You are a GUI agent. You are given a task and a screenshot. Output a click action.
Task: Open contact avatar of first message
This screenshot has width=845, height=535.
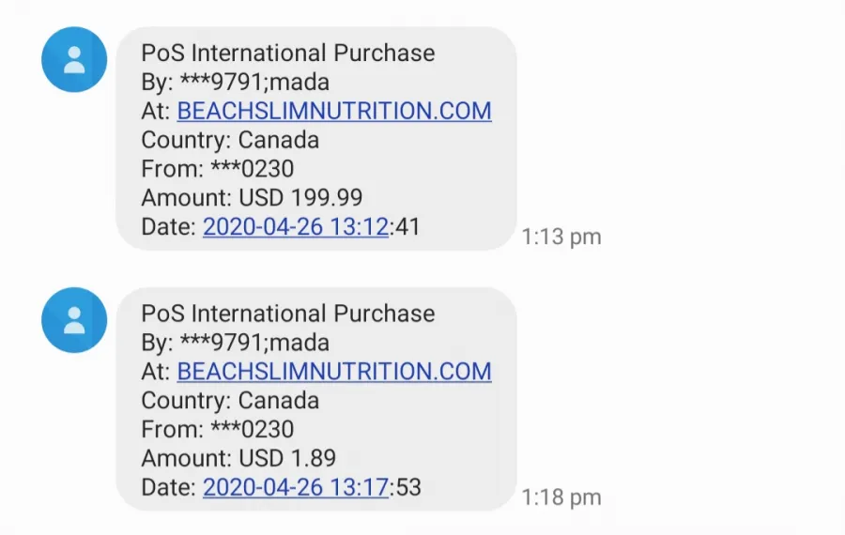(x=74, y=59)
